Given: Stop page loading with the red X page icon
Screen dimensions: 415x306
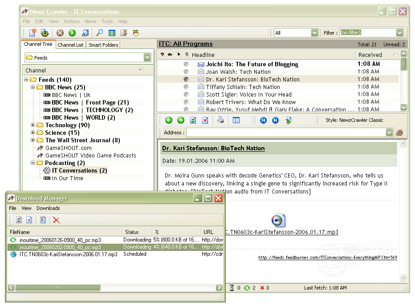Looking at the screenshot, I should tap(205, 121).
